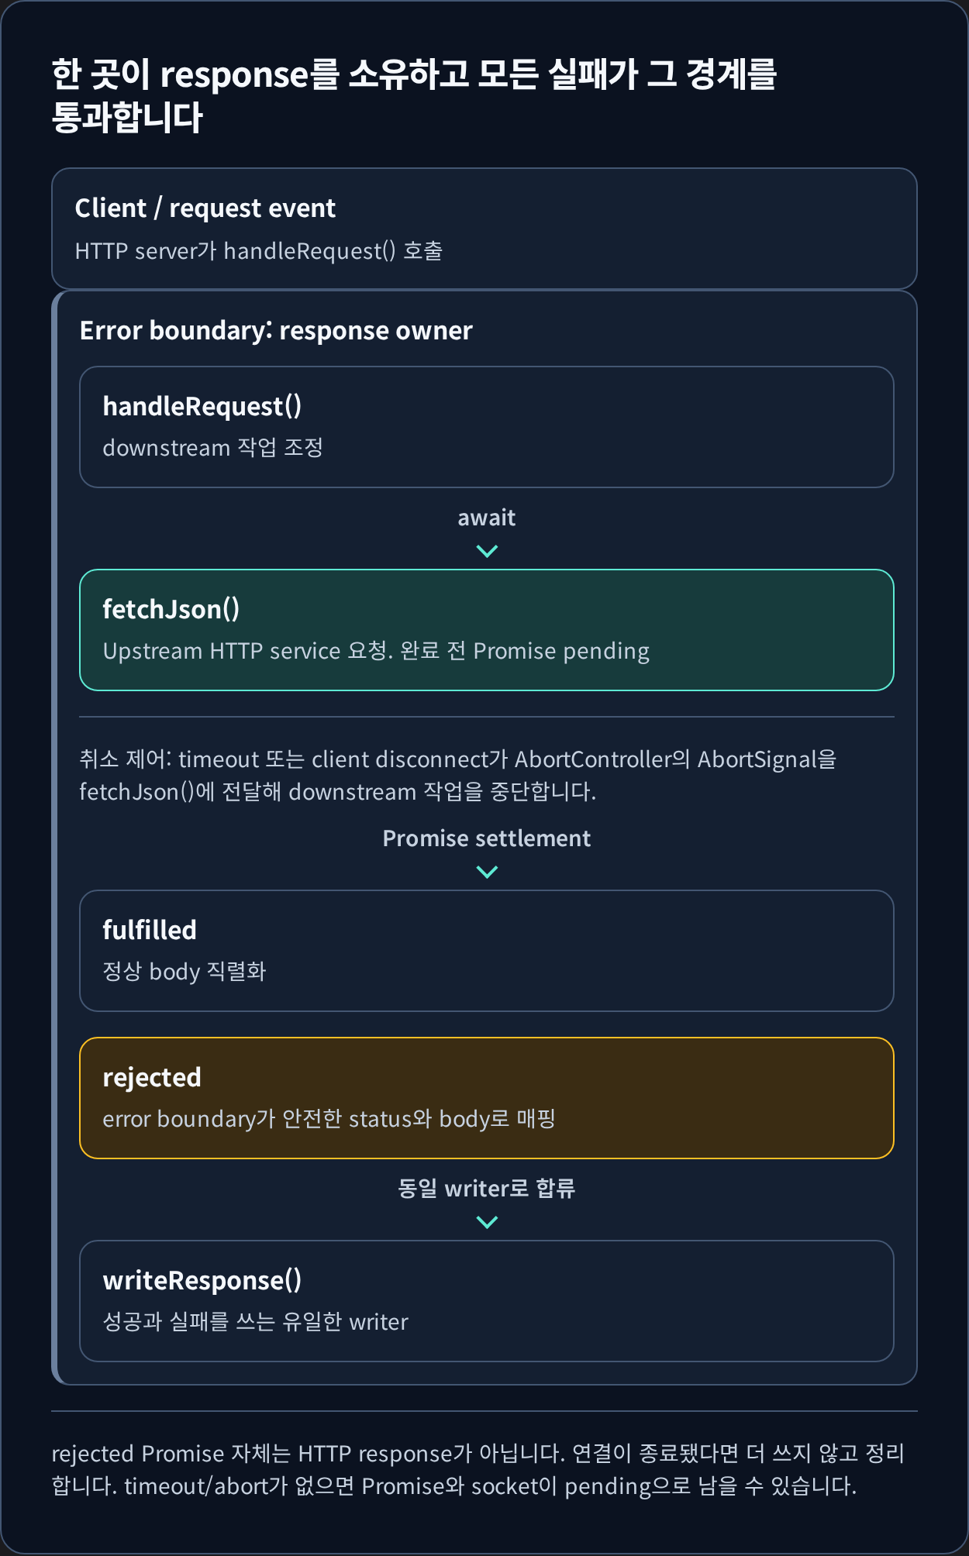Image resolution: width=969 pixels, height=1556 pixels.
Task: Select the teal fetchJson() title
Action: (x=171, y=609)
